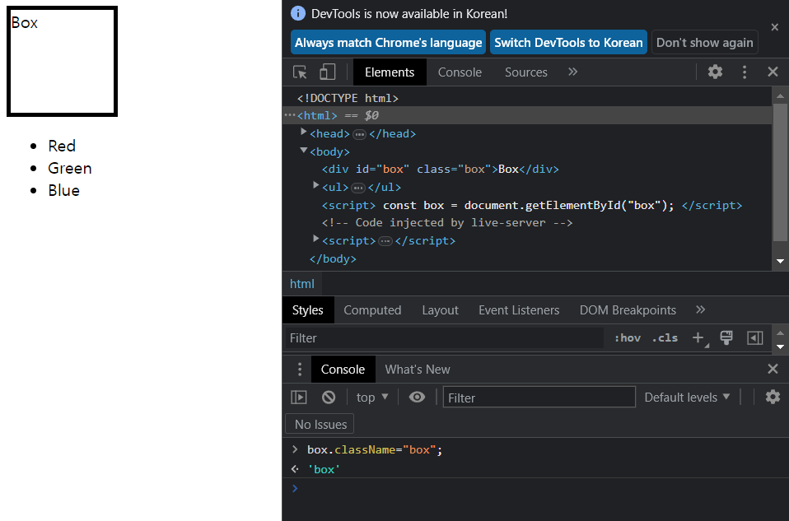The width and height of the screenshot is (789, 521).
Task: Open the DOM Breakpoints pane tab
Action: pos(628,309)
